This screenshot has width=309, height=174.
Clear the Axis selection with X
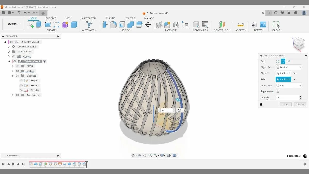pos(294,79)
